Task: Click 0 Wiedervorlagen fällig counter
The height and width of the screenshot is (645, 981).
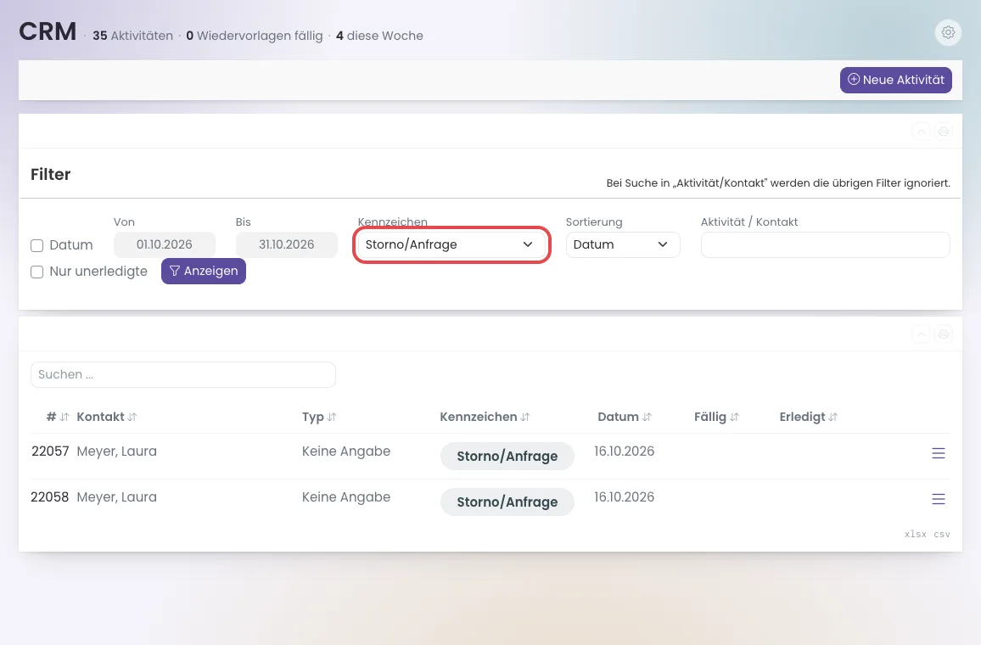Action: point(254,36)
